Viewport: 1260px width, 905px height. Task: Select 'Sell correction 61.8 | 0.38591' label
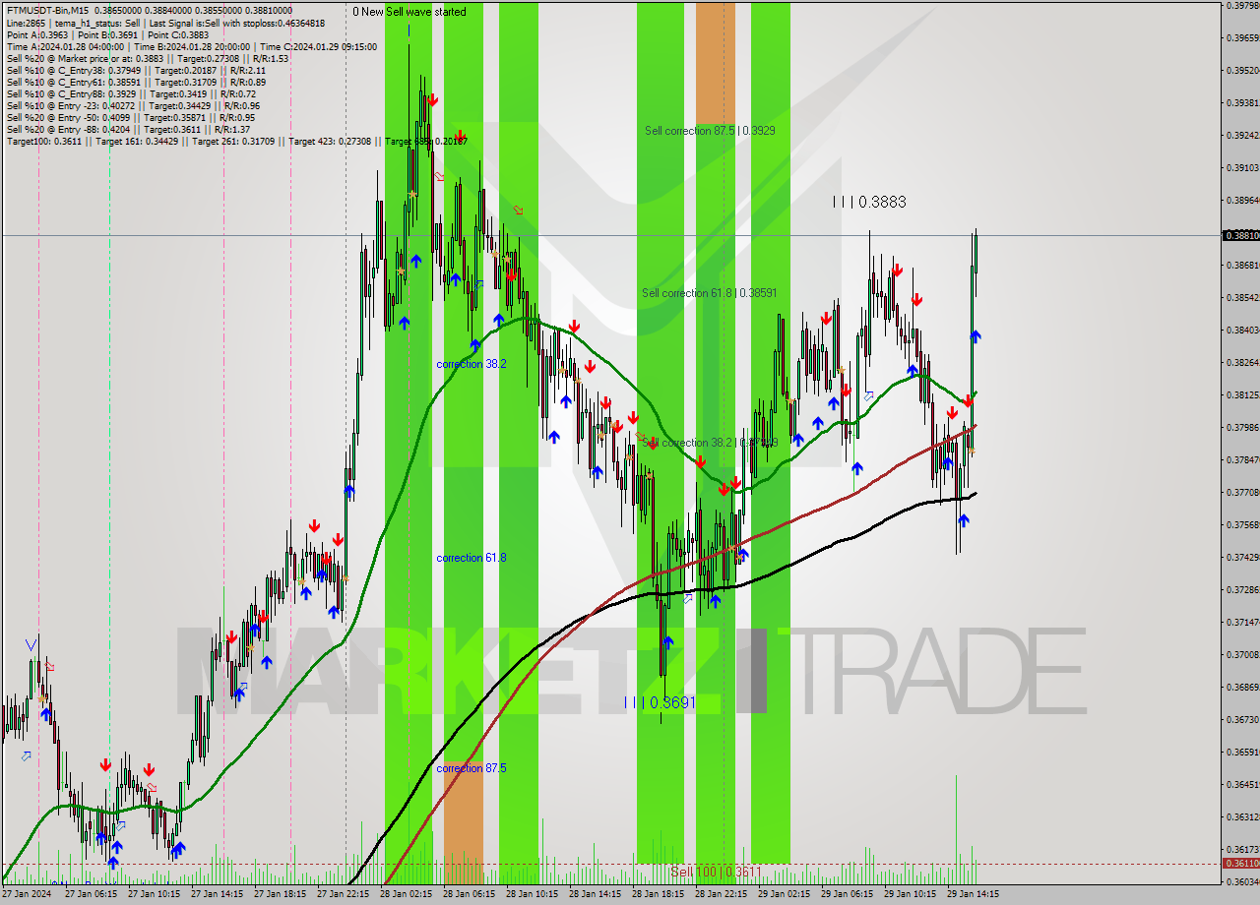tap(709, 293)
